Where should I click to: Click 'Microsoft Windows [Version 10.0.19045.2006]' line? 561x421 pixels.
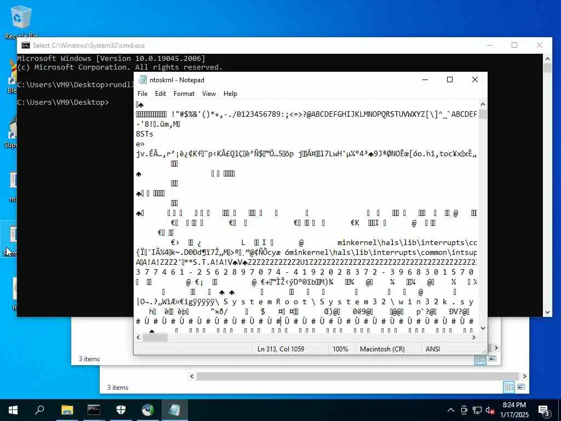[111, 58]
